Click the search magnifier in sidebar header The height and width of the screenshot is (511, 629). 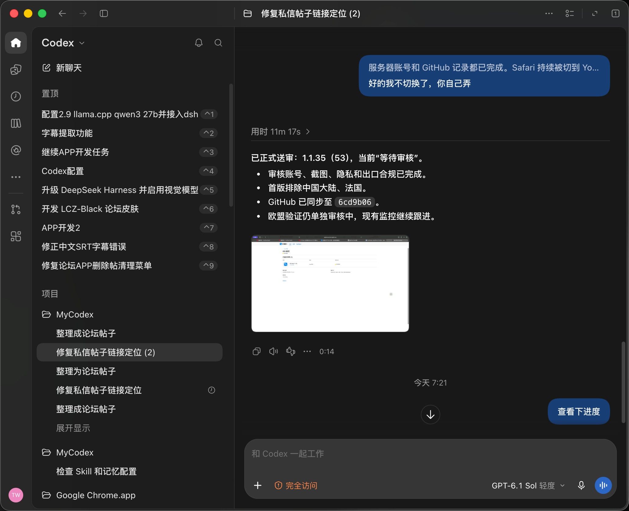pyautogui.click(x=218, y=43)
